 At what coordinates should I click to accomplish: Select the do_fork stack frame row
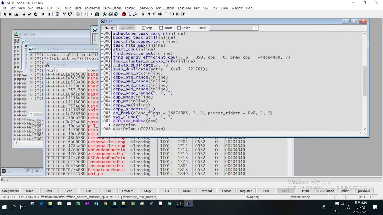(x=193, y=113)
